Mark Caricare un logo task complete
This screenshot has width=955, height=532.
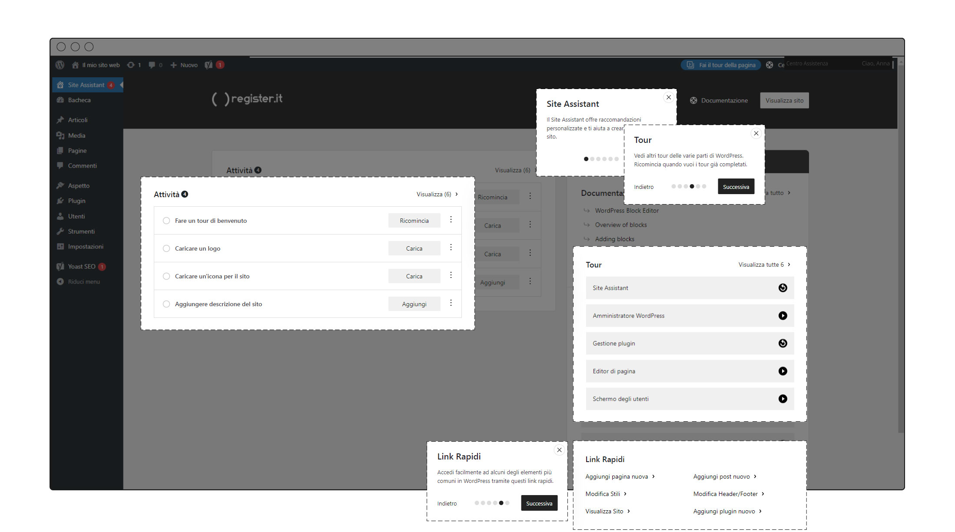coord(166,248)
